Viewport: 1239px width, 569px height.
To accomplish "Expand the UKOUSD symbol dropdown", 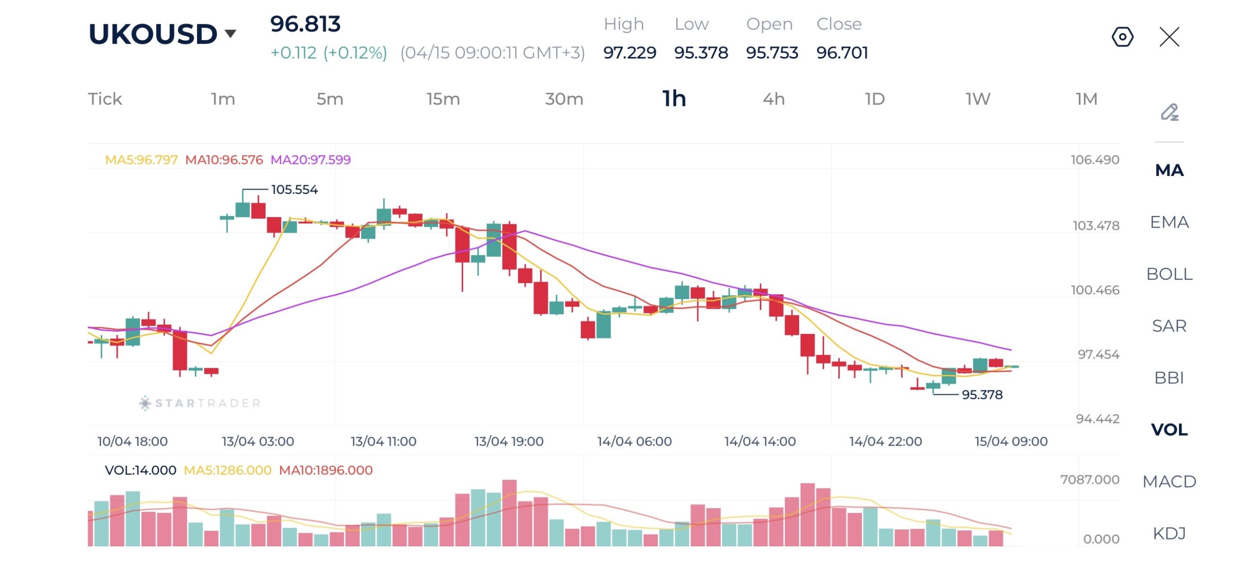I will [x=230, y=33].
